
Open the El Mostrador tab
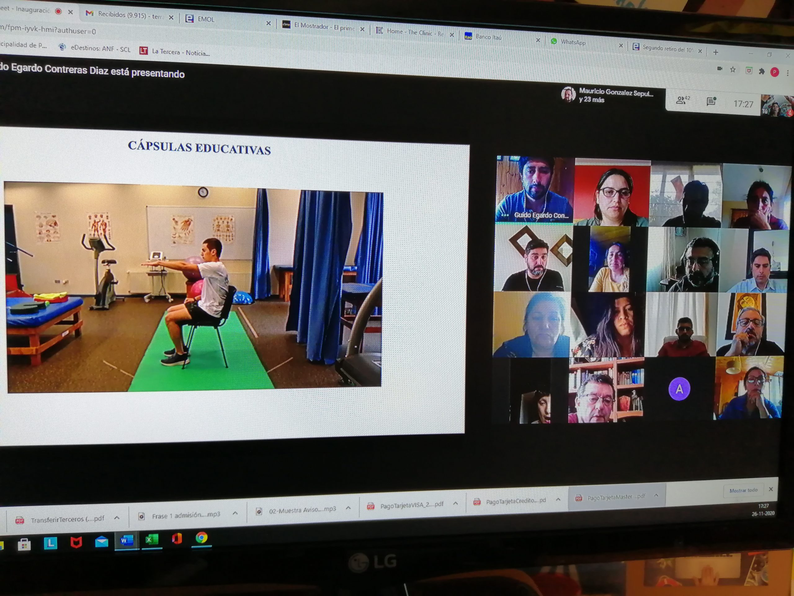tap(319, 26)
